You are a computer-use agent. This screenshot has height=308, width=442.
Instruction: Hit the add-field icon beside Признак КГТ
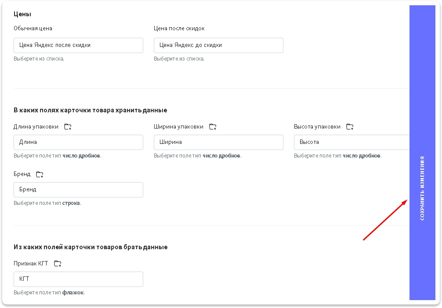point(58,264)
